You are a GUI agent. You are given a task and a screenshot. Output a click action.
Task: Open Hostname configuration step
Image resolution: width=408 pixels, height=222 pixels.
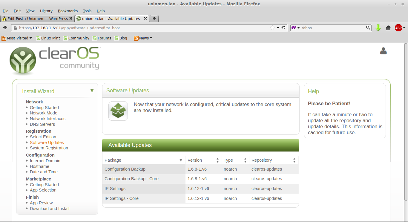coord(39,166)
